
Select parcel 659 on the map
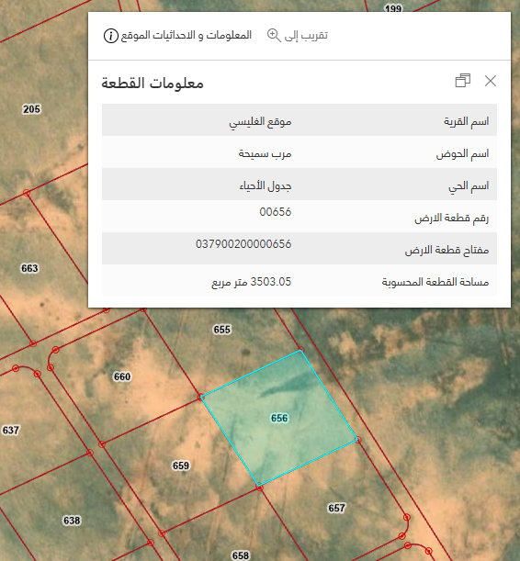(x=181, y=466)
